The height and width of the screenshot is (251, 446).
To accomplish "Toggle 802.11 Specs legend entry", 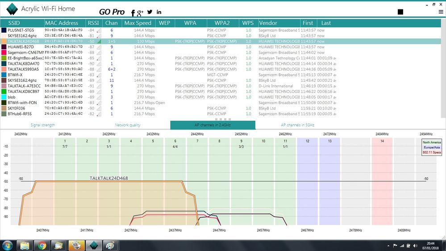I will [432, 153].
